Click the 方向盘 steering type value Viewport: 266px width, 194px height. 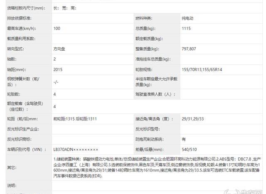(x=60, y=49)
